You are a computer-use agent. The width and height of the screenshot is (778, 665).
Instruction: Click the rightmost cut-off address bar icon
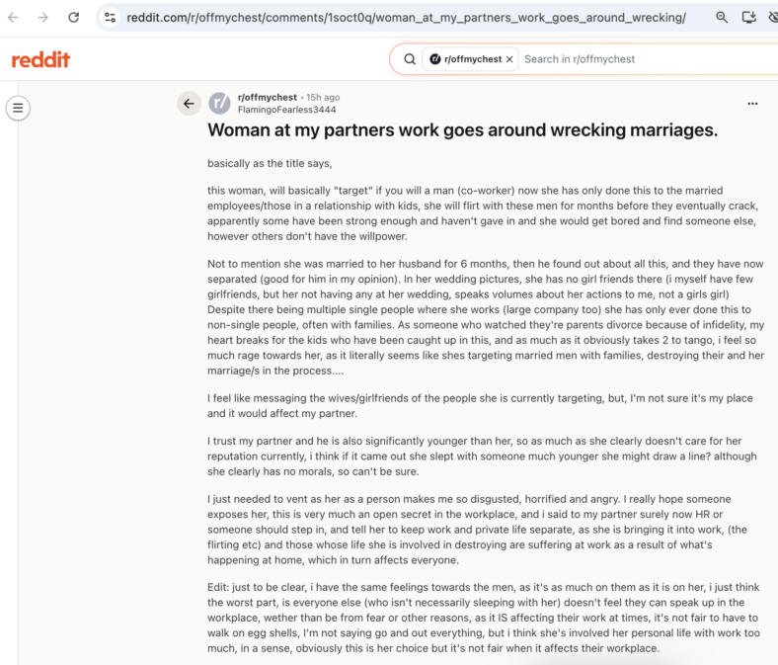pos(773,18)
